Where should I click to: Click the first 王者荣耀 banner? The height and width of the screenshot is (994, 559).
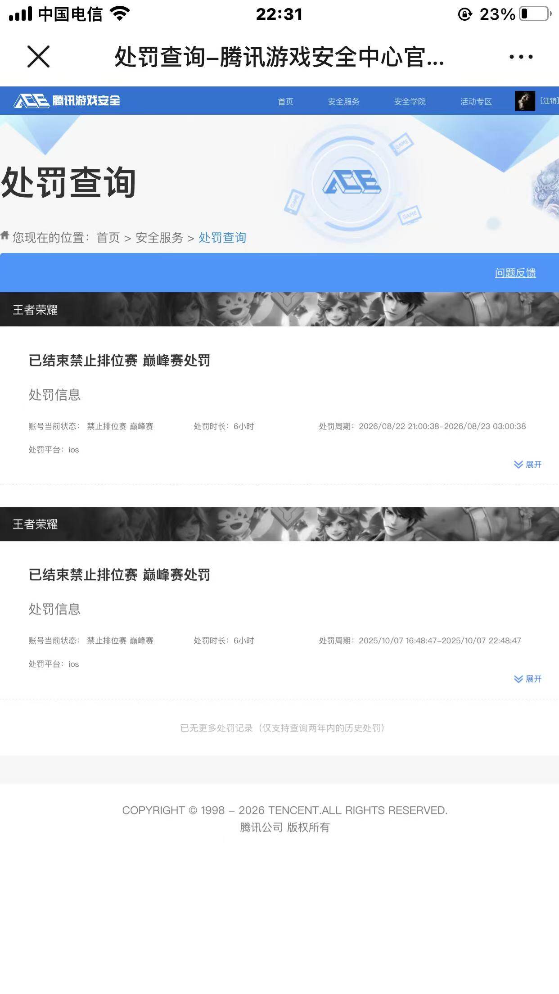pyautogui.click(x=279, y=309)
